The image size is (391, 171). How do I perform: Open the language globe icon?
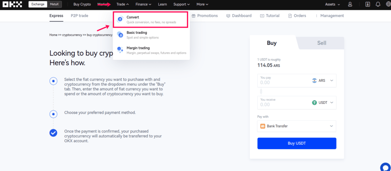coord(388,4)
